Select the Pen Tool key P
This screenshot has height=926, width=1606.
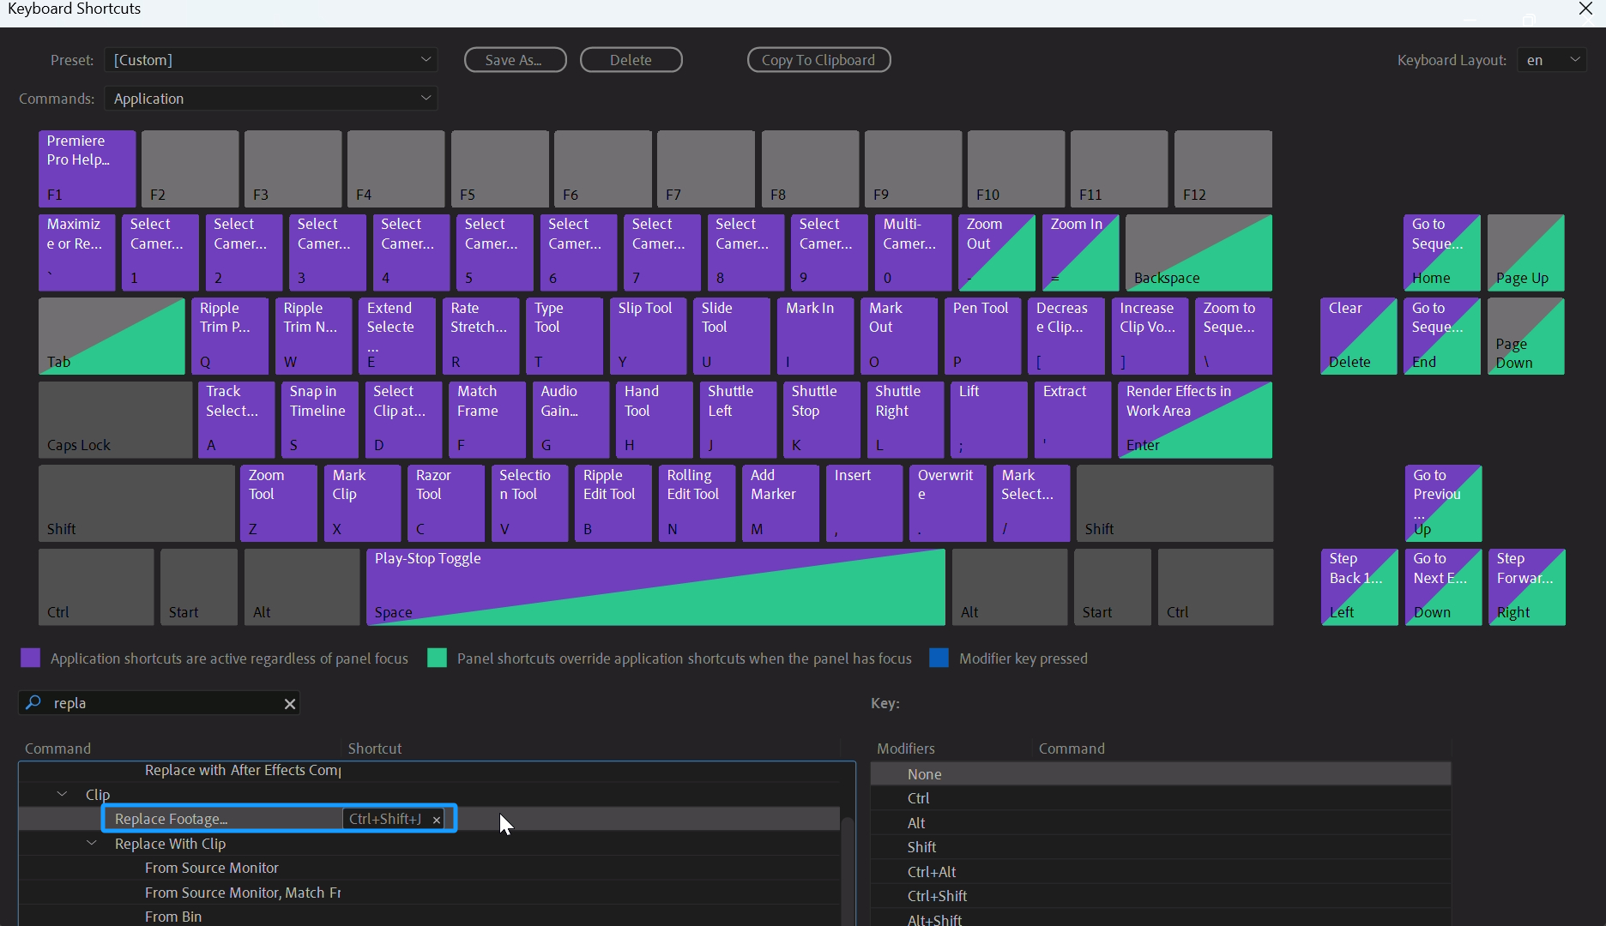point(981,336)
